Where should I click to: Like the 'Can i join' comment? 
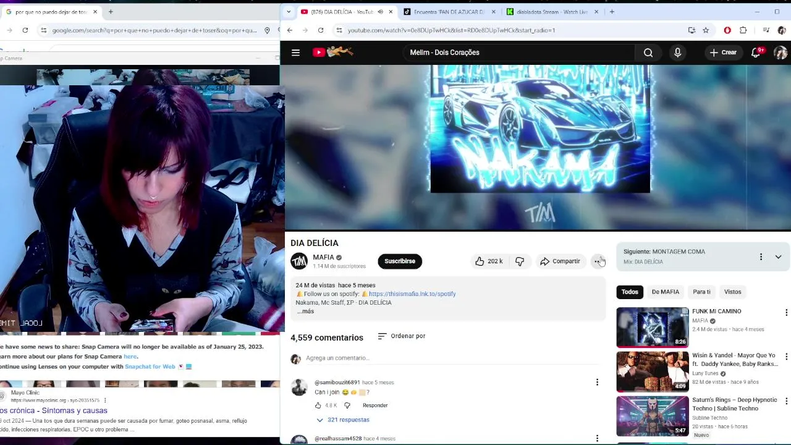pyautogui.click(x=318, y=405)
